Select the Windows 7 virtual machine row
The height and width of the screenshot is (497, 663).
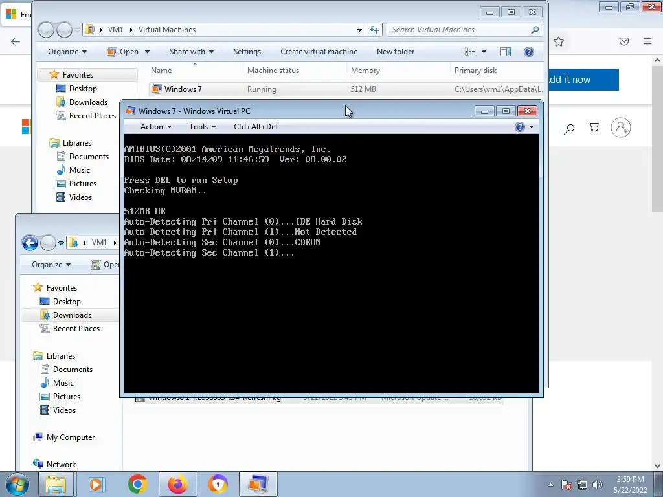click(x=346, y=89)
